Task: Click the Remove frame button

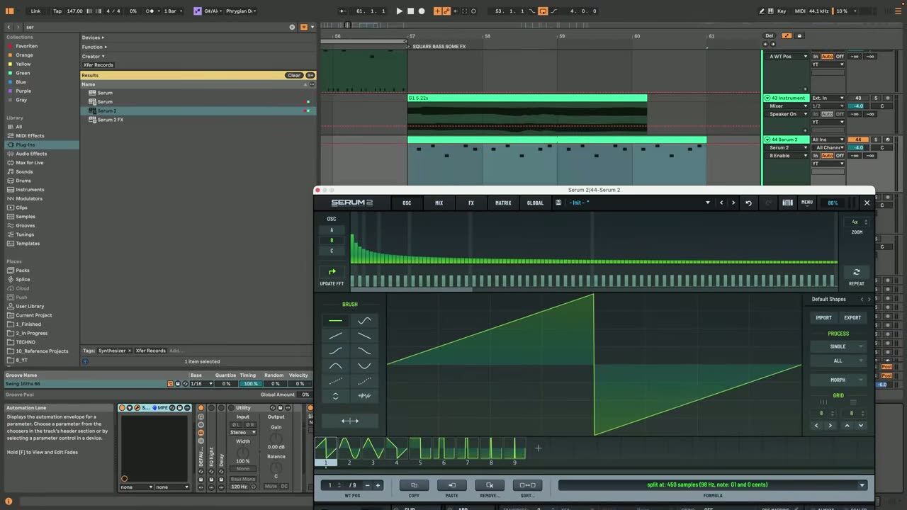Action: coord(489,485)
